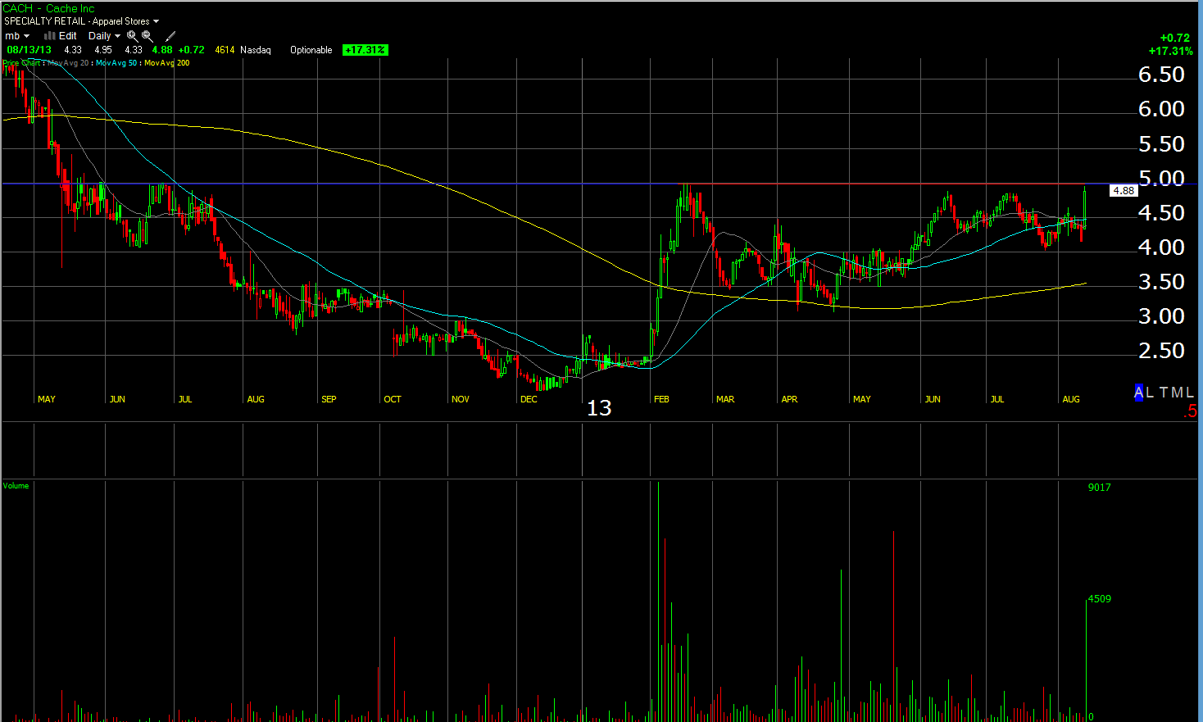Viewport: 1203px width, 722px height.
Task: Toggle the first L scale button
Action: click(x=1150, y=393)
